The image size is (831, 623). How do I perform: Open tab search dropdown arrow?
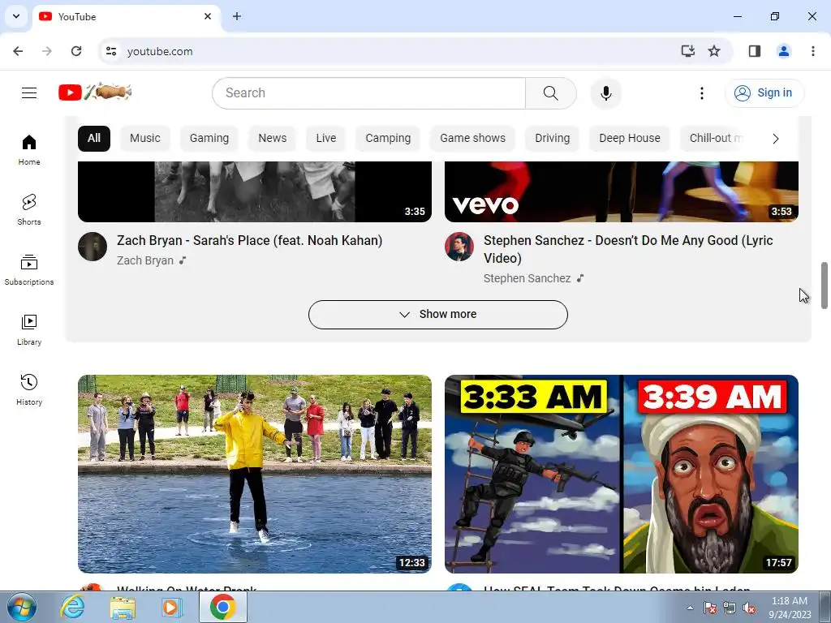[x=16, y=16]
